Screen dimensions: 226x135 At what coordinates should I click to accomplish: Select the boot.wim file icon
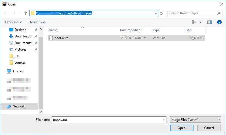click(x=51, y=38)
